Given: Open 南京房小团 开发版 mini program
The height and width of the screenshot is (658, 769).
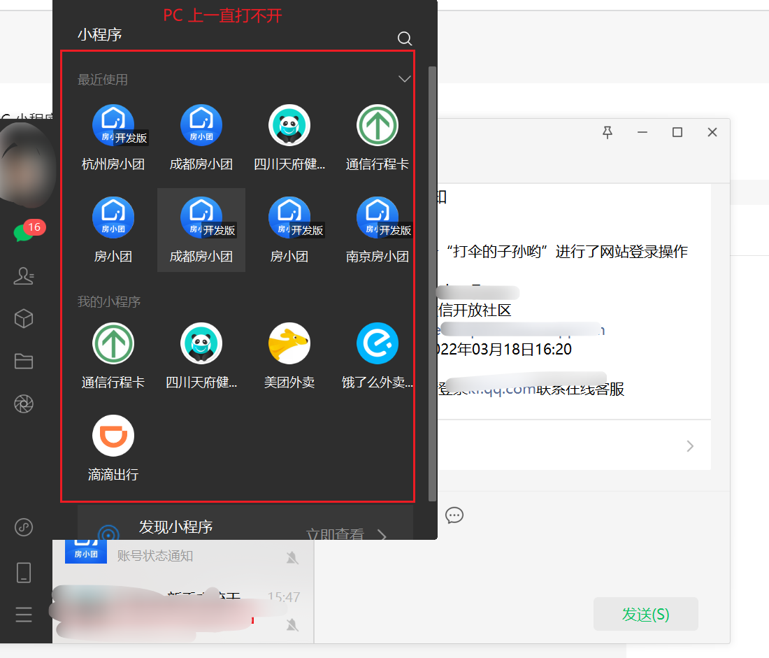Looking at the screenshot, I should point(377,229).
